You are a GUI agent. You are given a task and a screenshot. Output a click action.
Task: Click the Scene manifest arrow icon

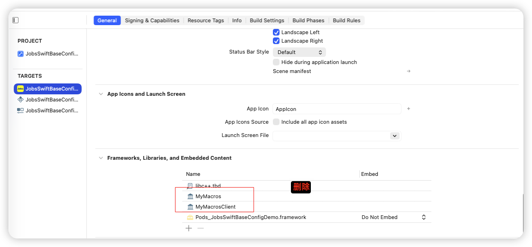409,71
